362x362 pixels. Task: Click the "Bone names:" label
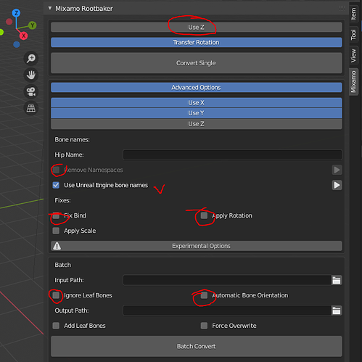pos(72,140)
